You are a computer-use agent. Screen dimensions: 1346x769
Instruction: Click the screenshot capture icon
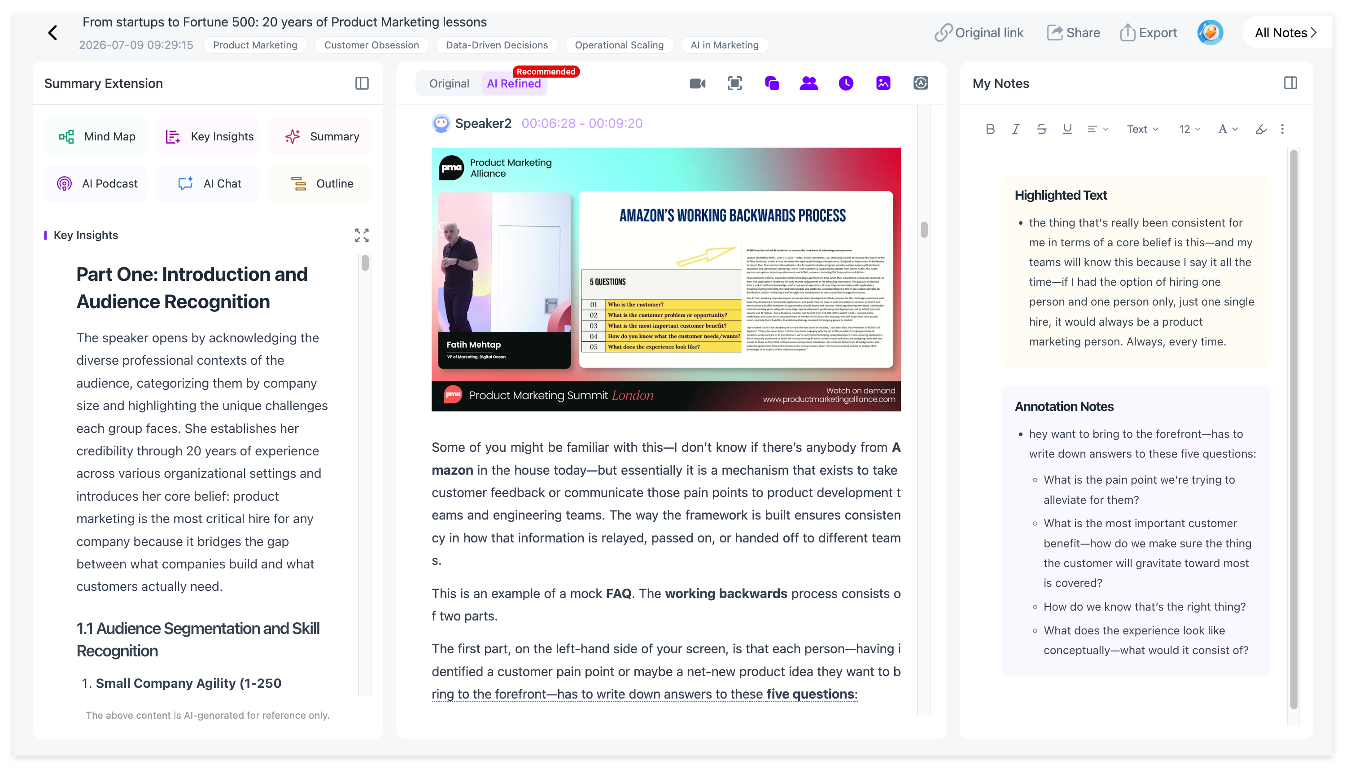[734, 83]
